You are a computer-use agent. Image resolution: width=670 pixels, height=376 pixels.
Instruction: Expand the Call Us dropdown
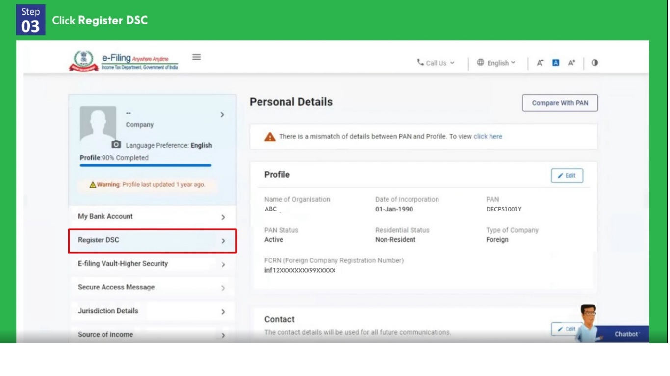pyautogui.click(x=436, y=63)
